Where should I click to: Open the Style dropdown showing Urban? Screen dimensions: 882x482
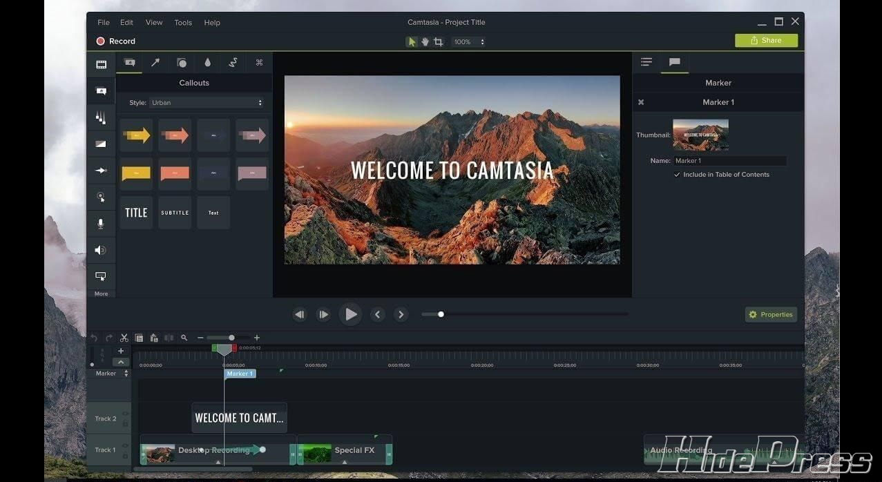click(207, 103)
